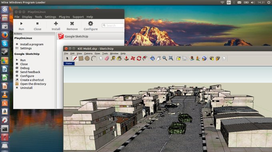The height and width of the screenshot is (152, 272).
Task: Open Firefox from the Ubuntu launcher
Action: (x=5, y=35)
